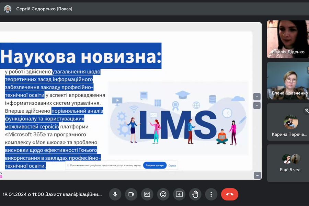Turn off the camera

pos(131,194)
